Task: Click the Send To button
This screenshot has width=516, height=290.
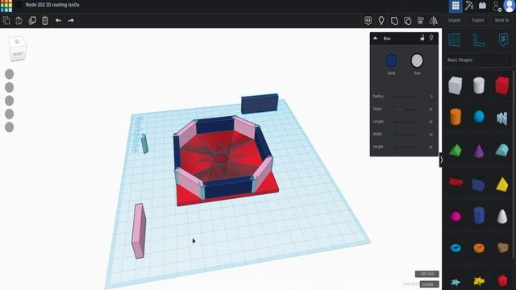Action: (x=501, y=20)
